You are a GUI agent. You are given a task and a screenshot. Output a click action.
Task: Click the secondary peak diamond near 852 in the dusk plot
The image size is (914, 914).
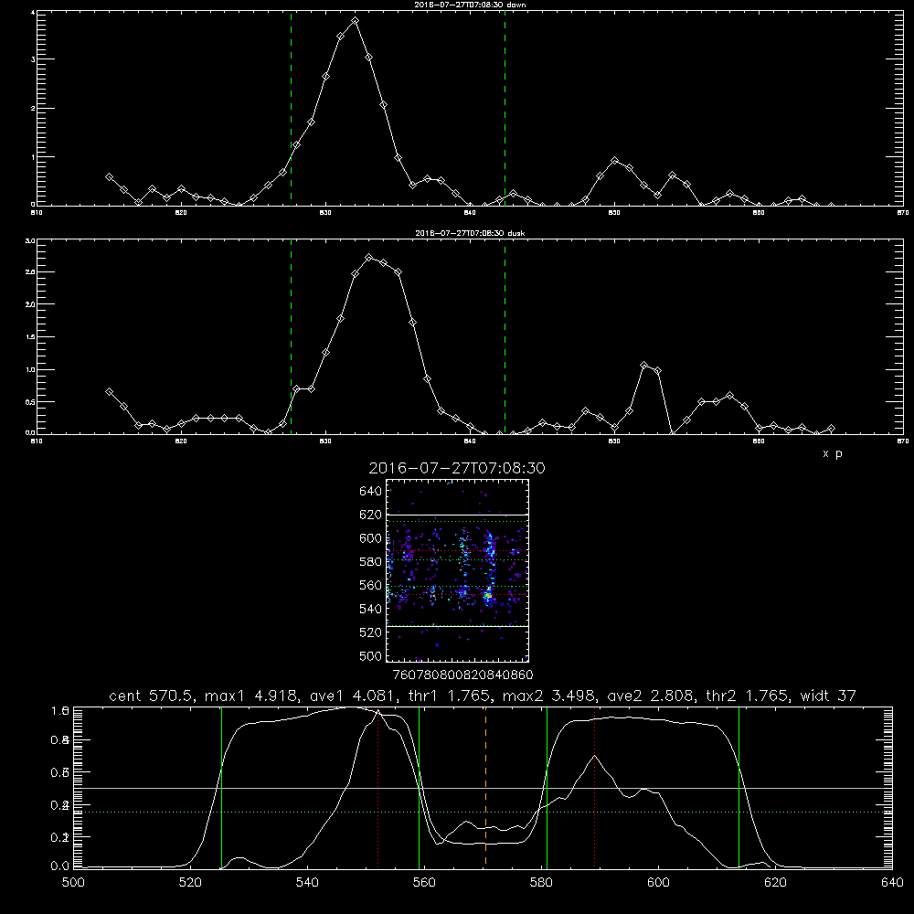[x=644, y=366]
